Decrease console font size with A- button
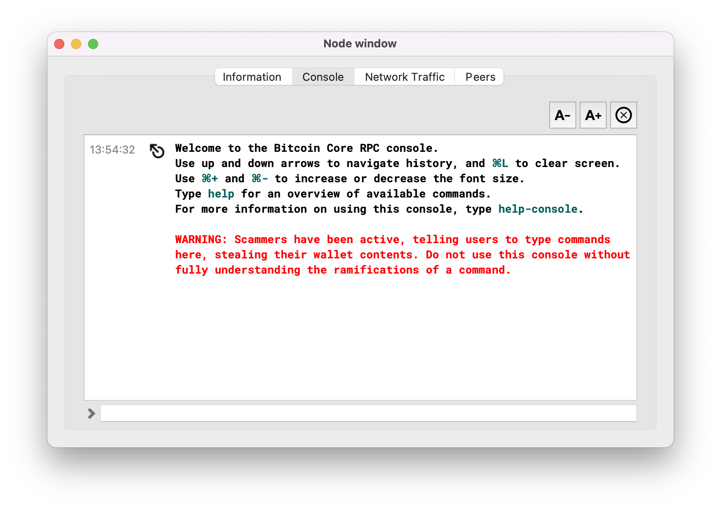Image resolution: width=721 pixels, height=510 pixels. point(562,115)
